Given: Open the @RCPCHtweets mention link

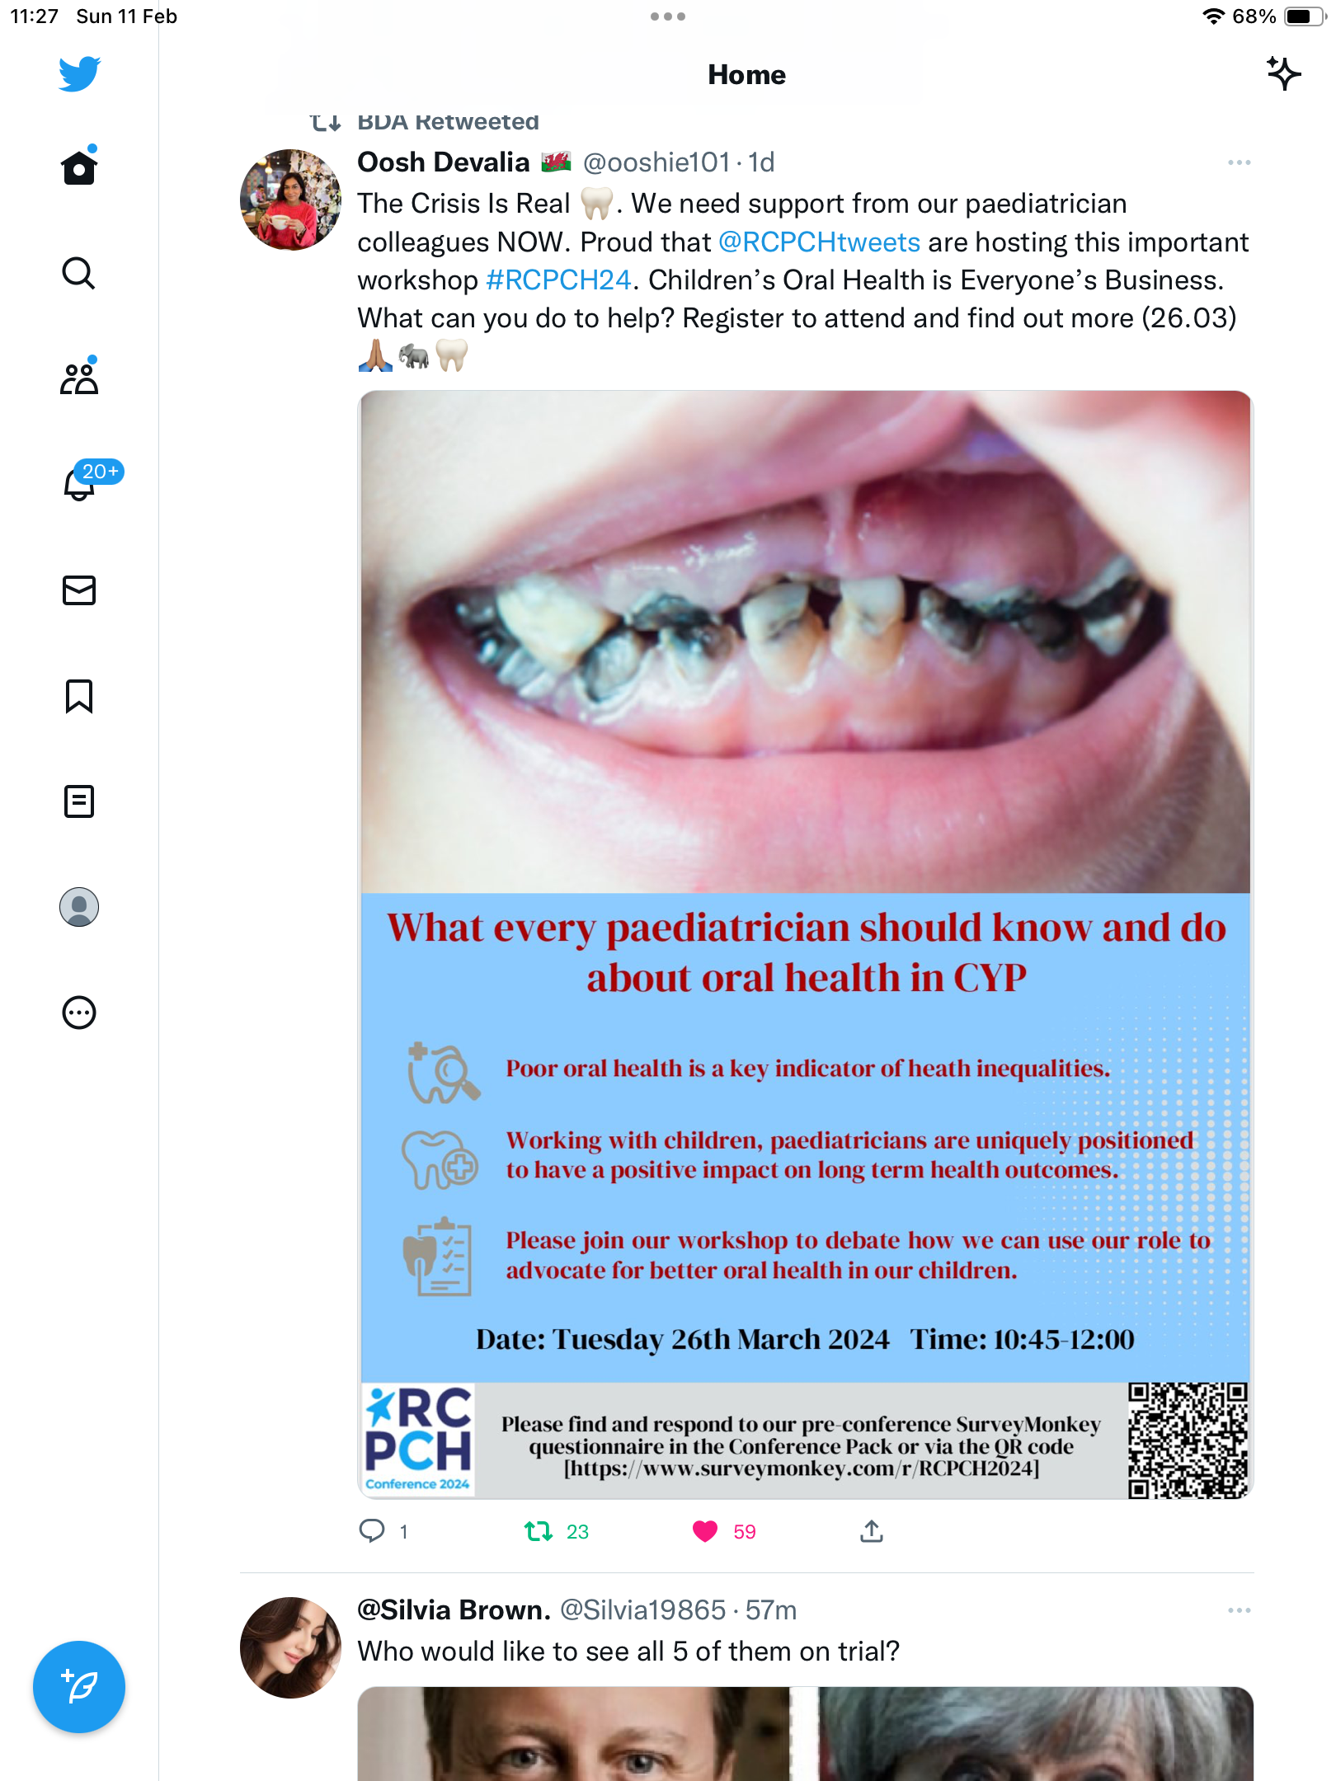Looking at the screenshot, I should tap(819, 242).
